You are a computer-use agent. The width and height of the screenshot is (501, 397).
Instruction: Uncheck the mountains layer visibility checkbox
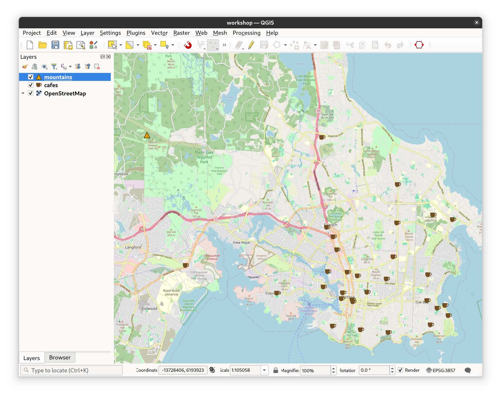click(x=31, y=77)
